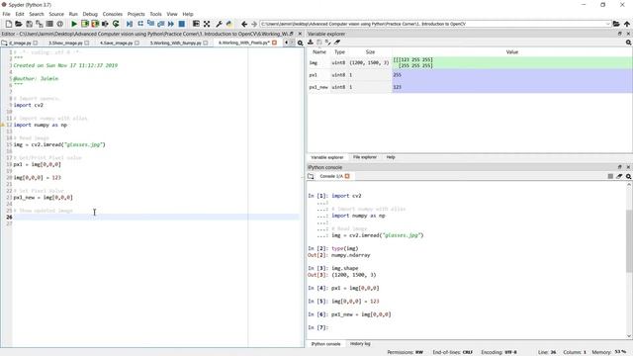The height and width of the screenshot is (356, 633).
Task: Save the current file via toolbar
Action: [x=29, y=24]
